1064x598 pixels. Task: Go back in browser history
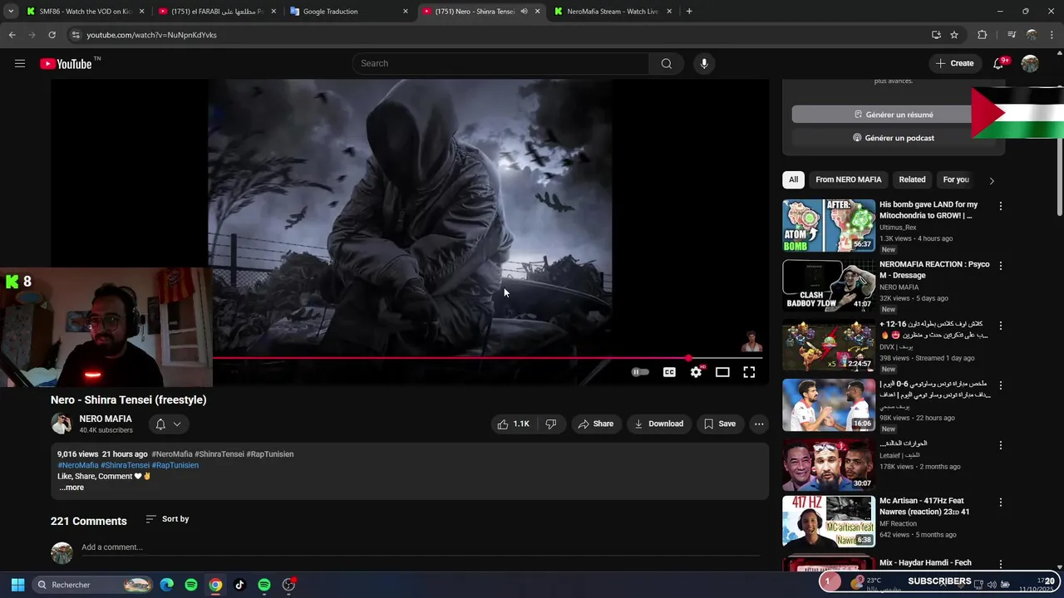coord(12,35)
